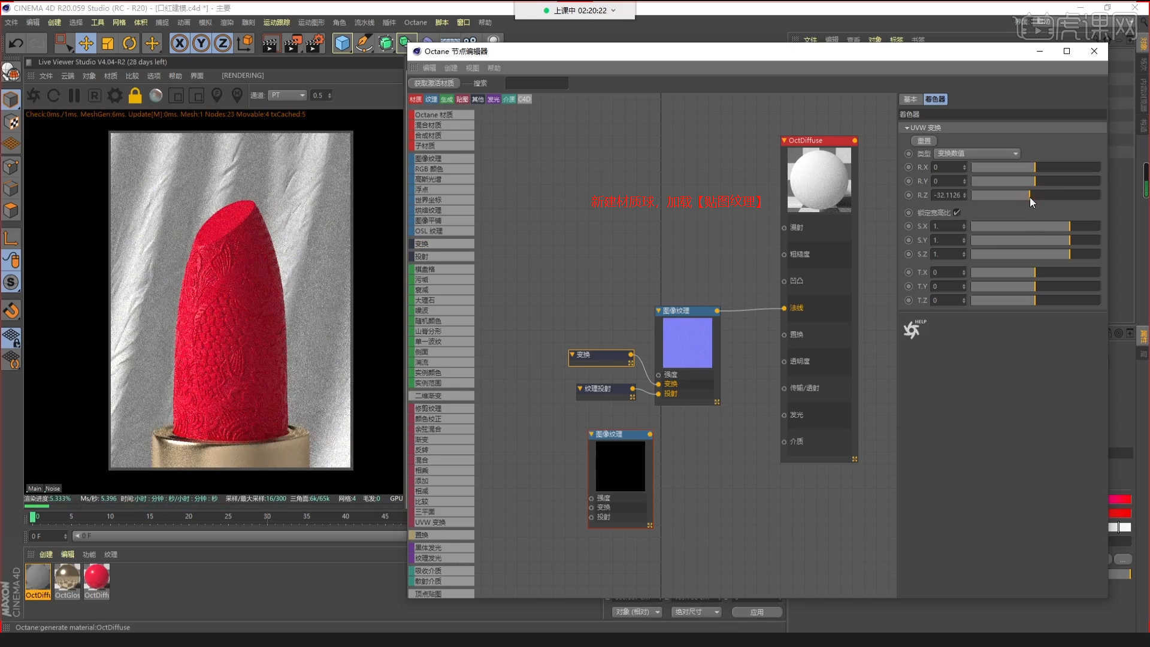Toggle R.X animation circle
Viewport: 1150px width, 647px height.
point(909,167)
